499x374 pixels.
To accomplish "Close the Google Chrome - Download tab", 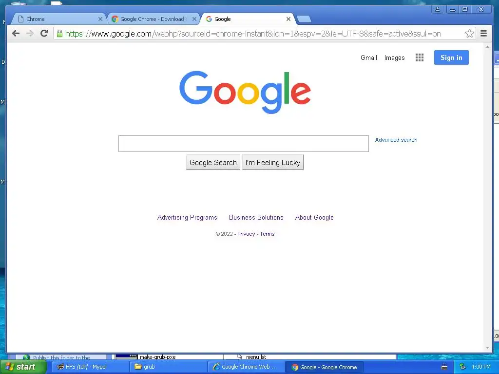I will point(194,19).
